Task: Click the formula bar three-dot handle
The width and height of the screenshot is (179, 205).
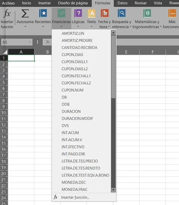Action: point(38,42)
